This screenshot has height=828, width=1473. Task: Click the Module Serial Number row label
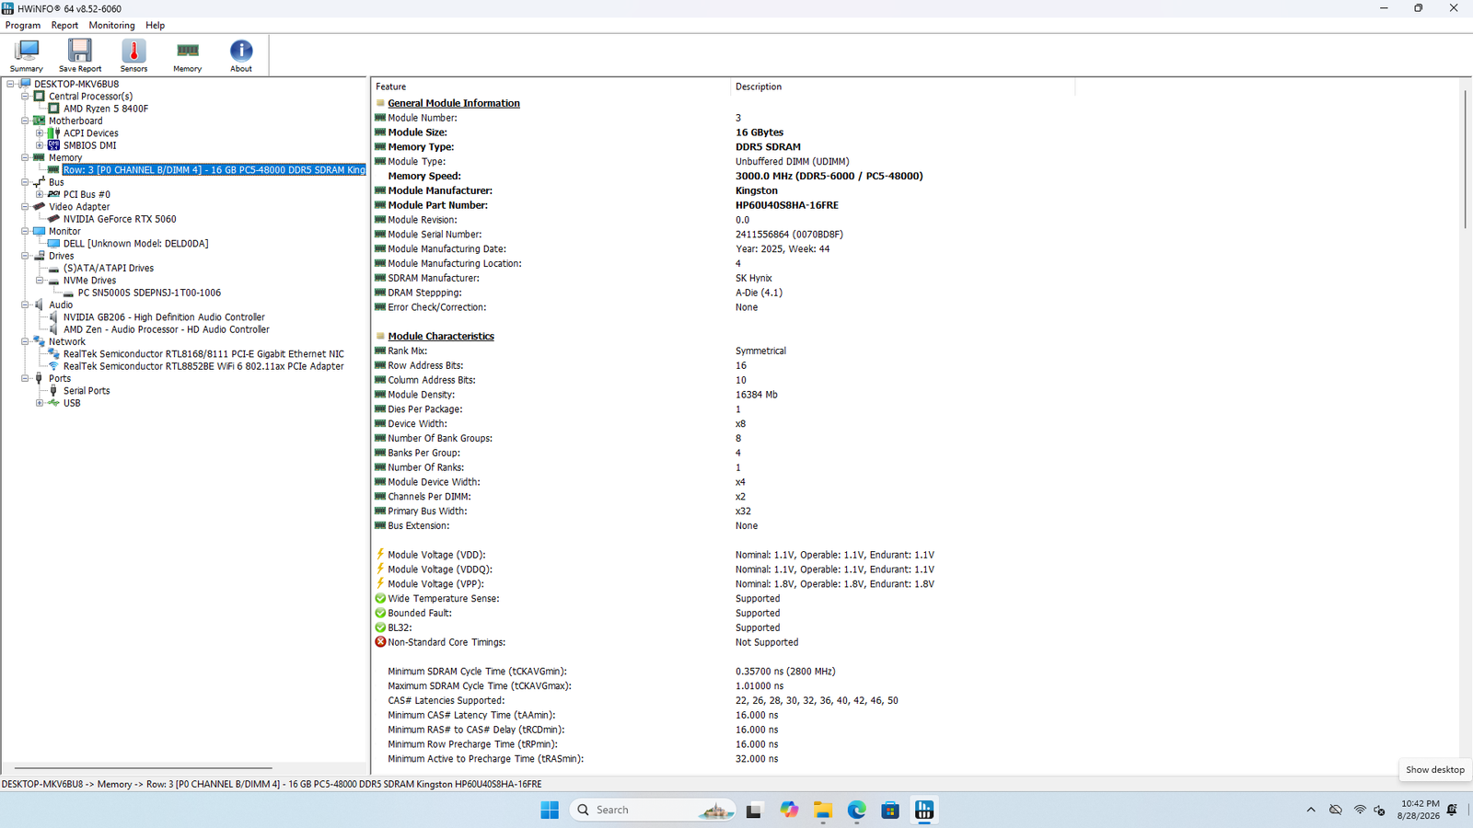435,235
